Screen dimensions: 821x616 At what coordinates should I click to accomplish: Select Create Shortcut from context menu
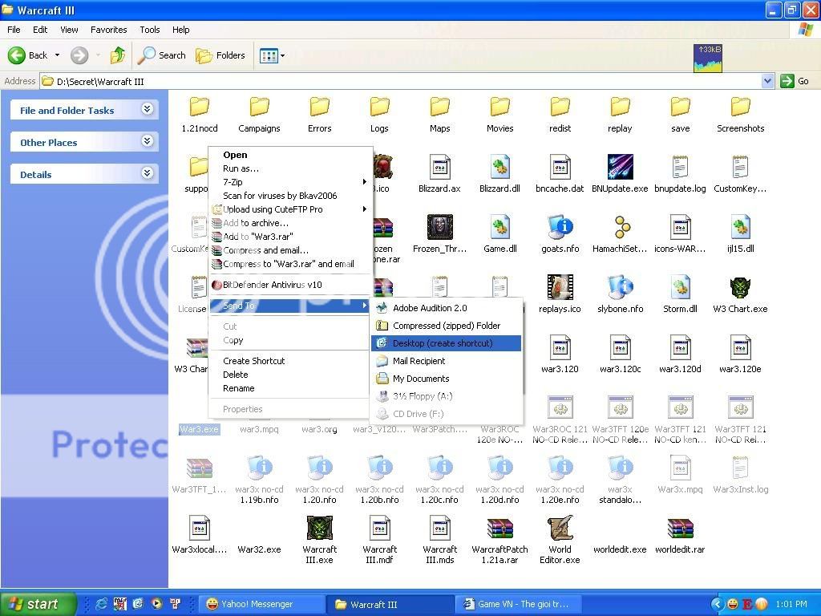[x=253, y=361]
